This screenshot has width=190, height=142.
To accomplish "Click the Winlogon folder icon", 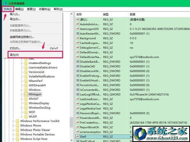I will pyautogui.click(x=26, y=94).
